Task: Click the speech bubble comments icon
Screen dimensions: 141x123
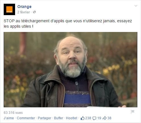Action: click(x=94, y=118)
